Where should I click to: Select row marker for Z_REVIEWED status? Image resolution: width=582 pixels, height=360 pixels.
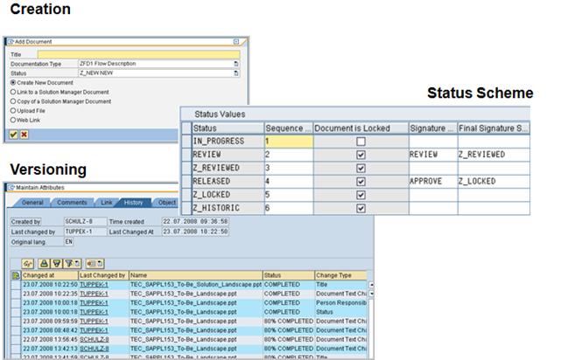186,168
